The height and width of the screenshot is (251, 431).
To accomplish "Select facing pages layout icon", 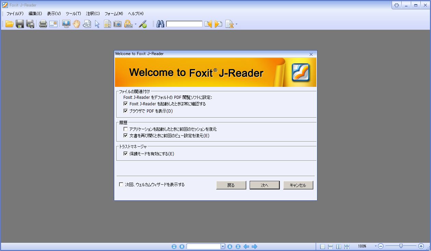I will 339,246.
